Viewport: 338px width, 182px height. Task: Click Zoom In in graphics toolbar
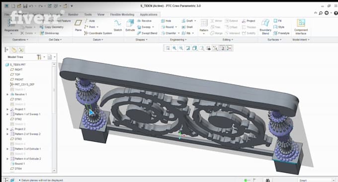tap(174, 48)
